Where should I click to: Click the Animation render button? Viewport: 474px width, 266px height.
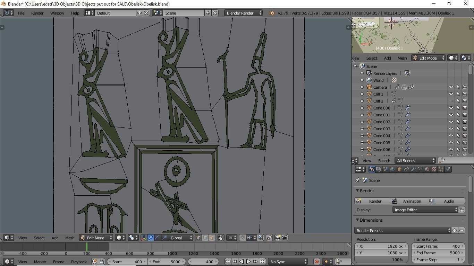[x=409, y=201]
